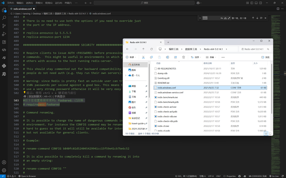This screenshot has width=286, height=178.
Task: Open the 文件(F) menu in VS Code
Action: pos(11,3)
